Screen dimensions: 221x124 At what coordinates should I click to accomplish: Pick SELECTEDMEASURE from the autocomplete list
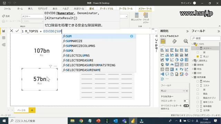tap(99, 60)
